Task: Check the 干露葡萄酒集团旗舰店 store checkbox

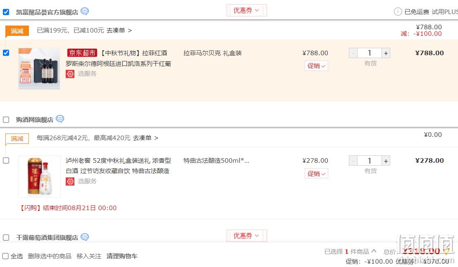Action: (x=6, y=238)
